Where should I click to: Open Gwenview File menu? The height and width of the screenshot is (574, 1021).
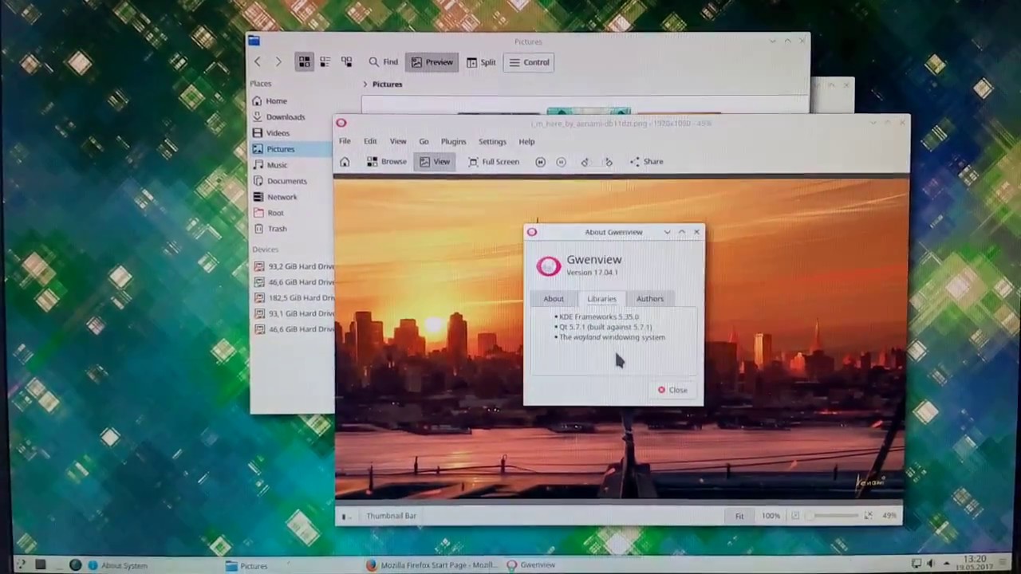[345, 141]
